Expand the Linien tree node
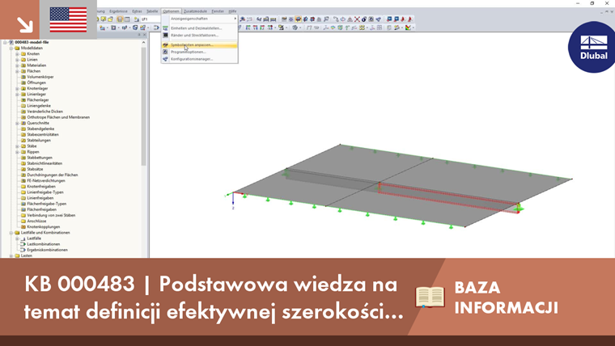 (17, 60)
